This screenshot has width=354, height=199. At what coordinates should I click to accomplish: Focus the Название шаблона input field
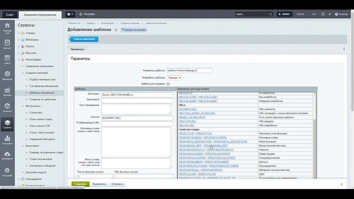point(190,71)
